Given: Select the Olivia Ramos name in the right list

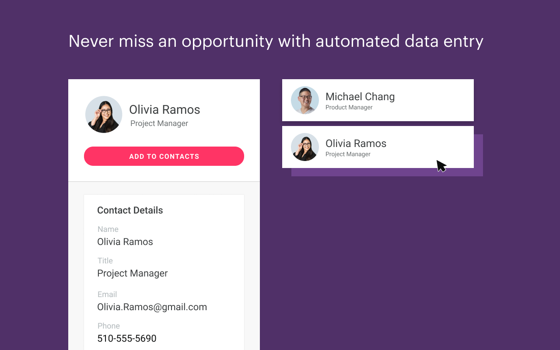Looking at the screenshot, I should point(356,143).
